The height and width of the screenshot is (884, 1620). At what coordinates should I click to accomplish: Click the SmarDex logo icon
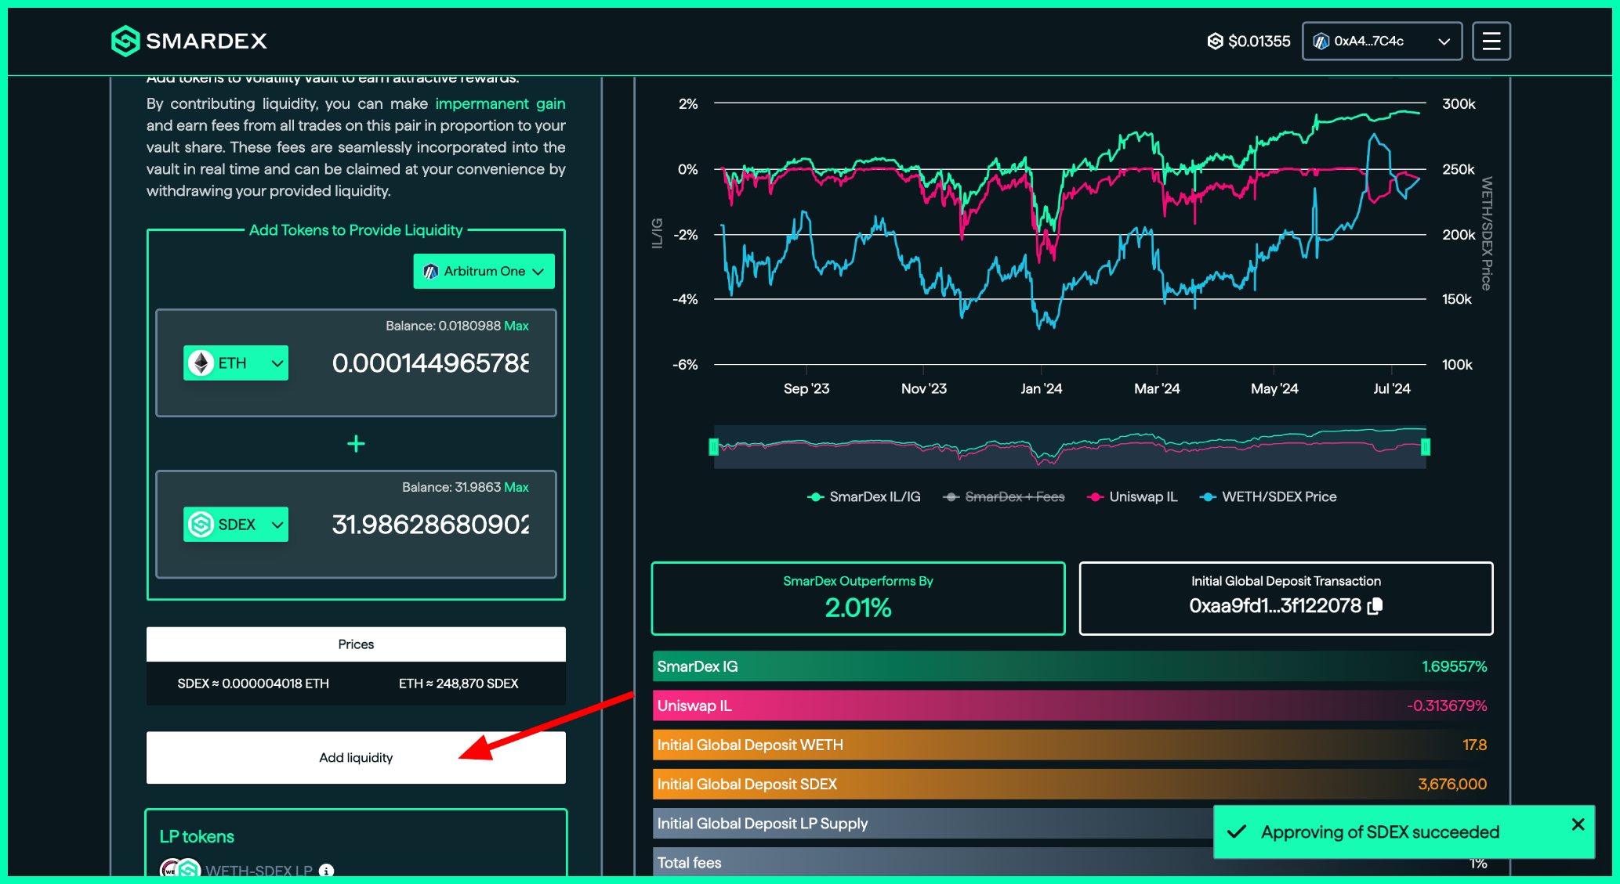(x=125, y=41)
